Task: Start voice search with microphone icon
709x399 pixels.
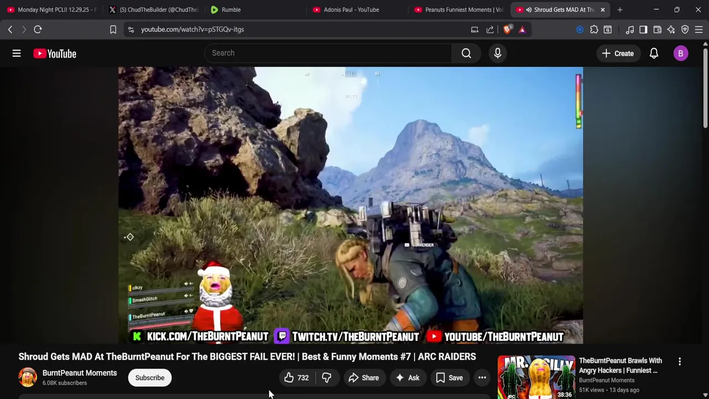Action: point(497,53)
